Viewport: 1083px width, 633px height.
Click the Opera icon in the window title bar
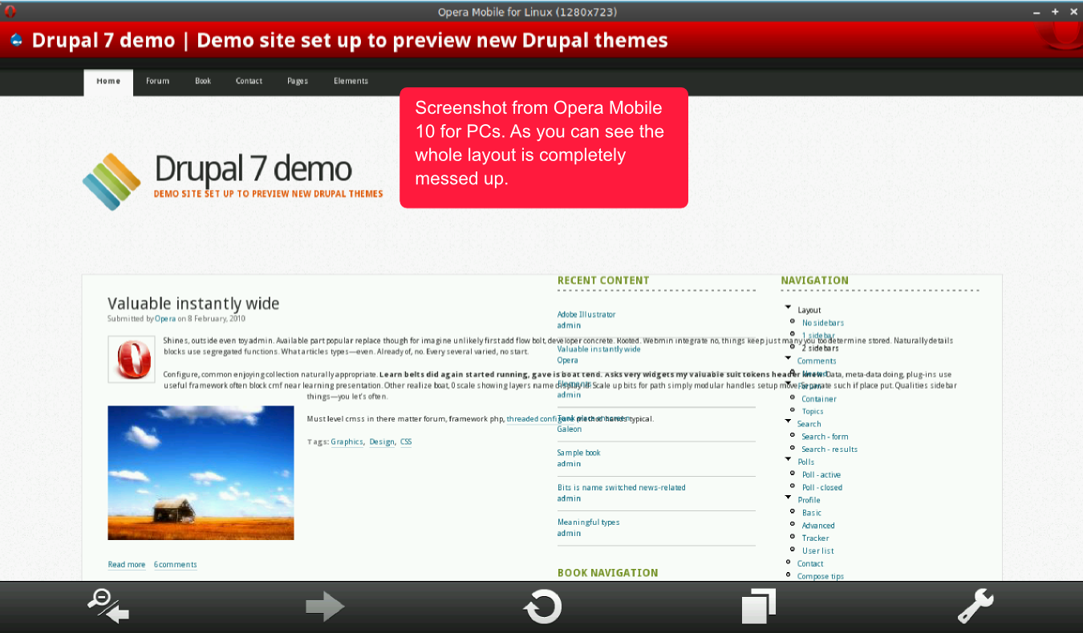10,11
